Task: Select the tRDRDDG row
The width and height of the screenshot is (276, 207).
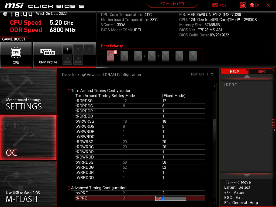Action: click(140, 106)
